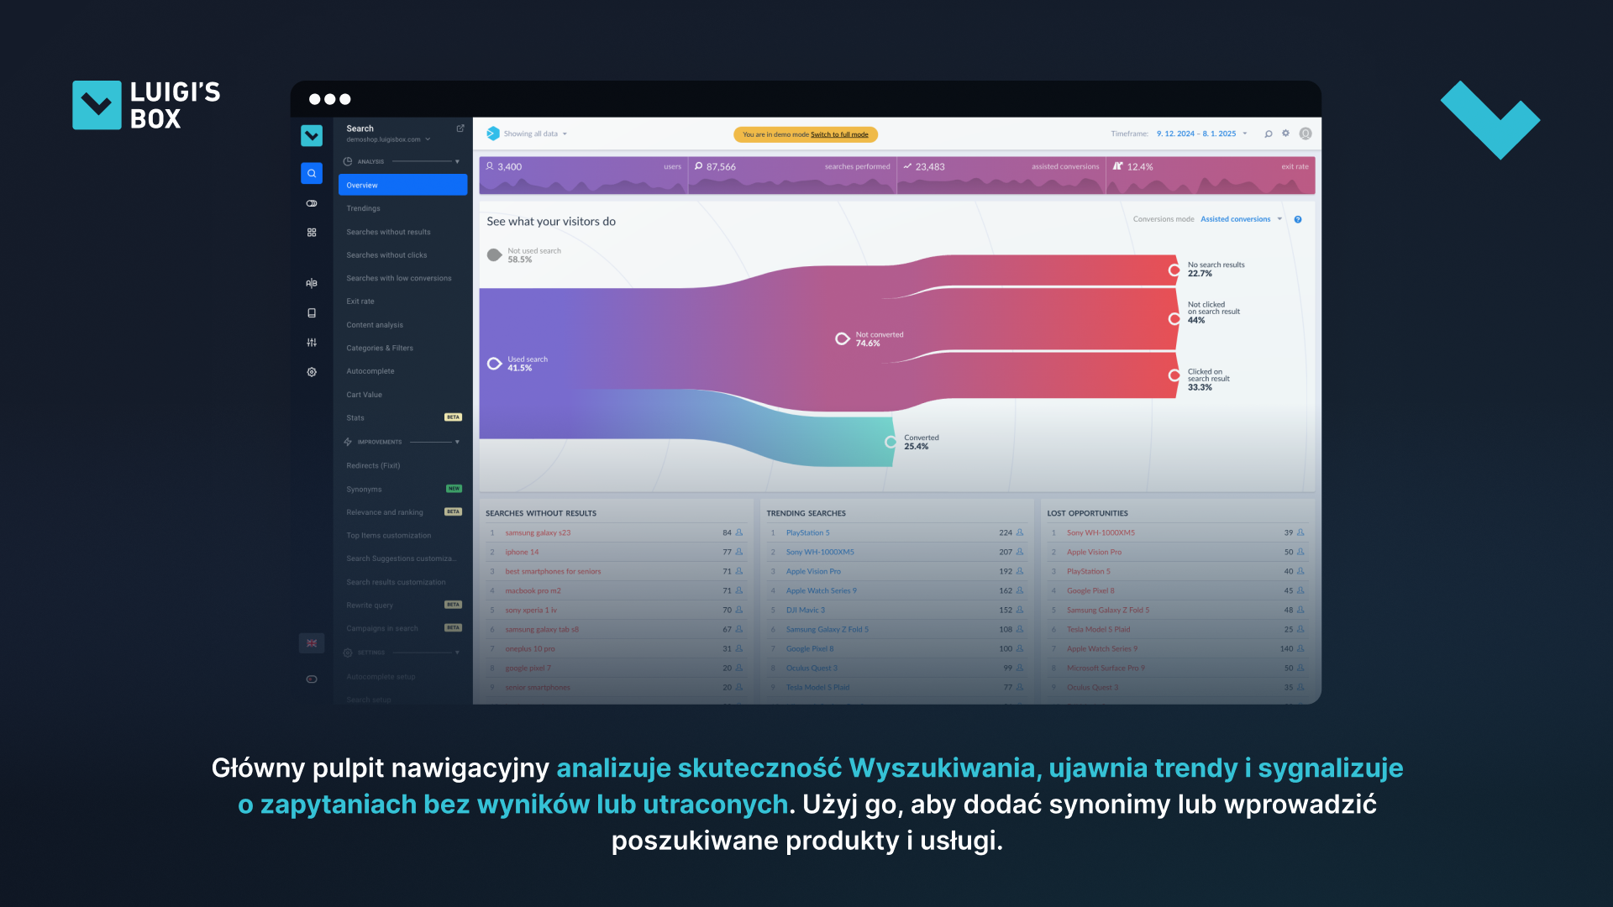The image size is (1613, 907).
Task: Click user icon in Apple Vision Pro trending row
Action: 1020,571
